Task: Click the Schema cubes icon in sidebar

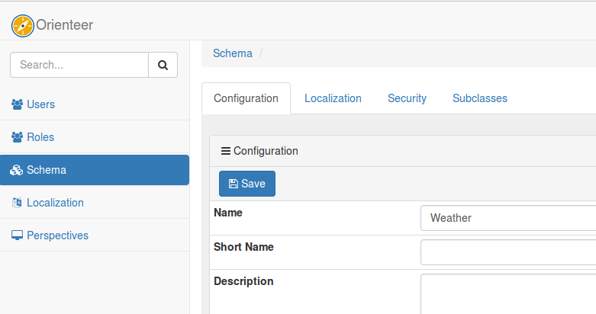Action: [17, 170]
